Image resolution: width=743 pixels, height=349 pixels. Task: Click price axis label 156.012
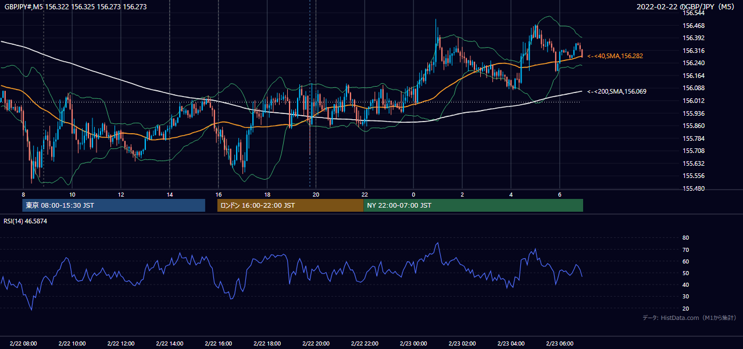[693, 101]
